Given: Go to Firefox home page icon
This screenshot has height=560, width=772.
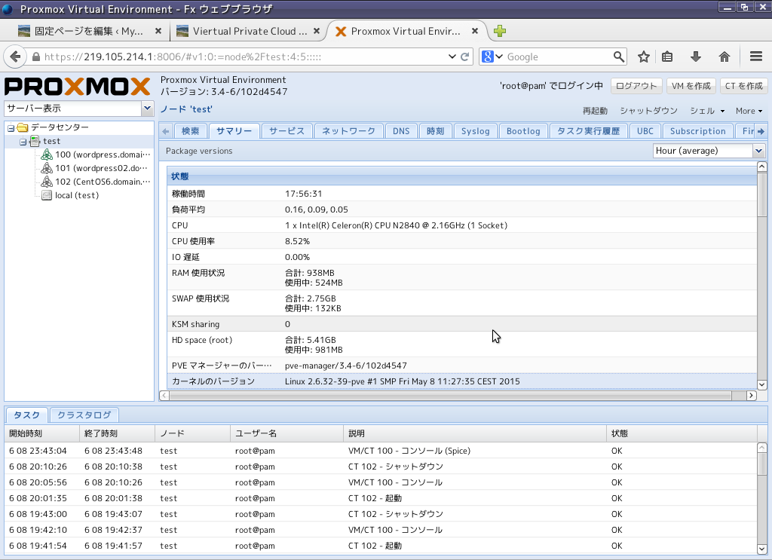Looking at the screenshot, I should point(725,57).
